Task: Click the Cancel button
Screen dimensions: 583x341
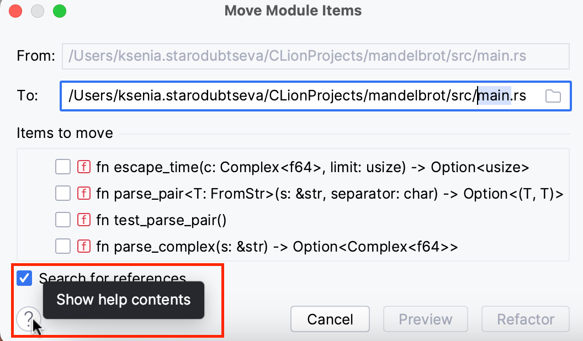Action: [x=330, y=319]
